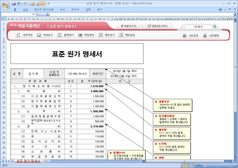Expand the formula bar
Screen dimensions: 238x168
(x=235, y=14)
